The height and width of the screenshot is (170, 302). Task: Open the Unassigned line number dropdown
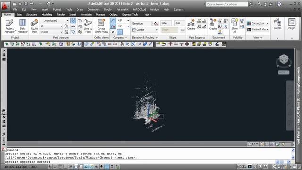point(54,20)
